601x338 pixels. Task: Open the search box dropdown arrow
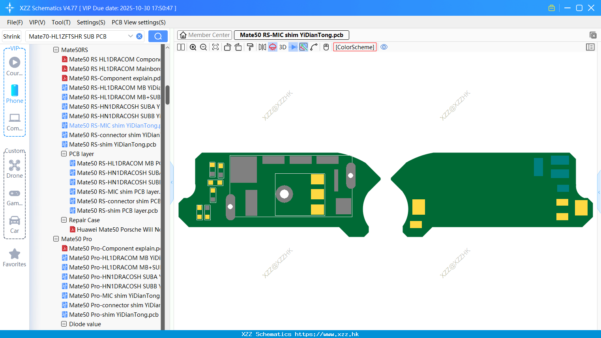pyautogui.click(x=131, y=36)
